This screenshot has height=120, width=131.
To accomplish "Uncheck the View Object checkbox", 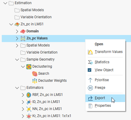I will click(x=89, y=70).
